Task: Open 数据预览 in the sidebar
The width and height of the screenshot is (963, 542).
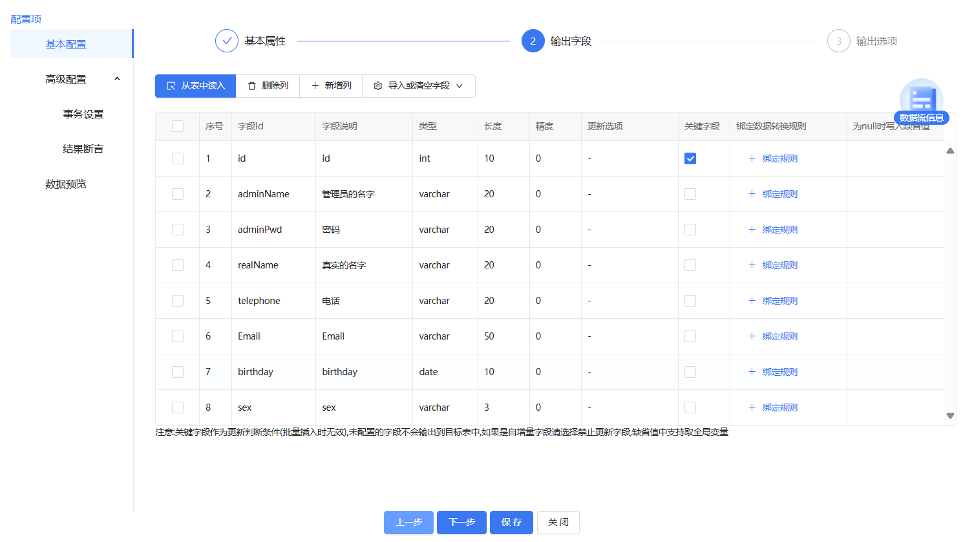Action: (66, 184)
